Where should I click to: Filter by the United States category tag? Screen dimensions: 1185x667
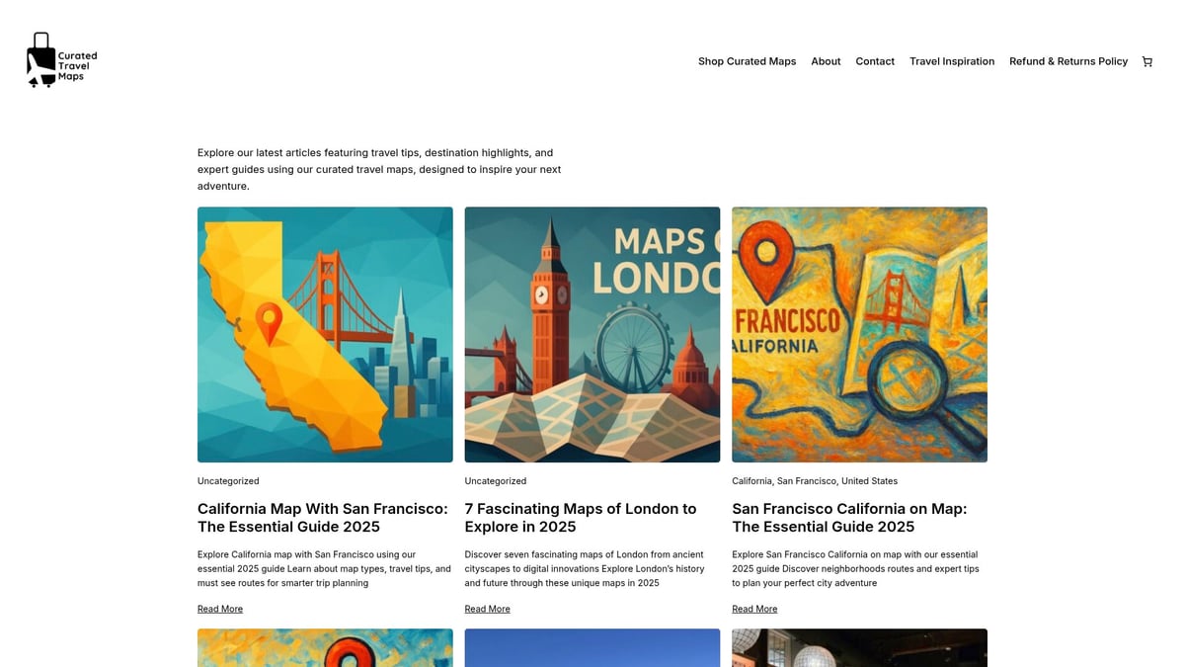coord(869,481)
